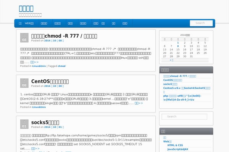Click the 08 date badge beside the chmod post
229x152 pixels.
point(24,38)
